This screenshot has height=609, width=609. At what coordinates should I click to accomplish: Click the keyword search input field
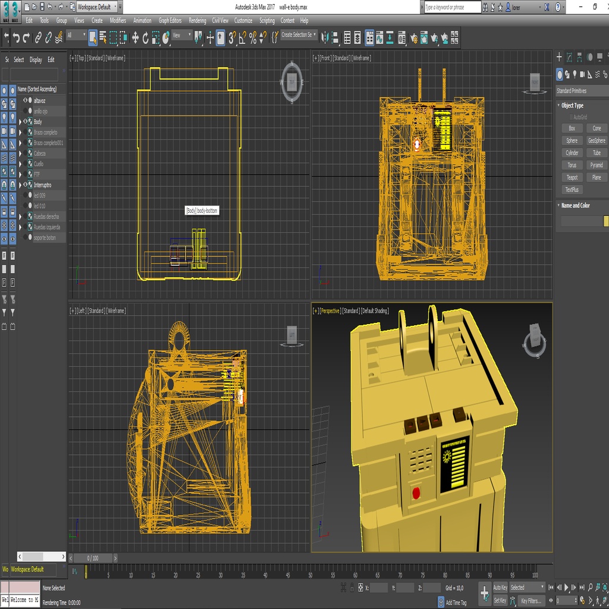[452, 7]
